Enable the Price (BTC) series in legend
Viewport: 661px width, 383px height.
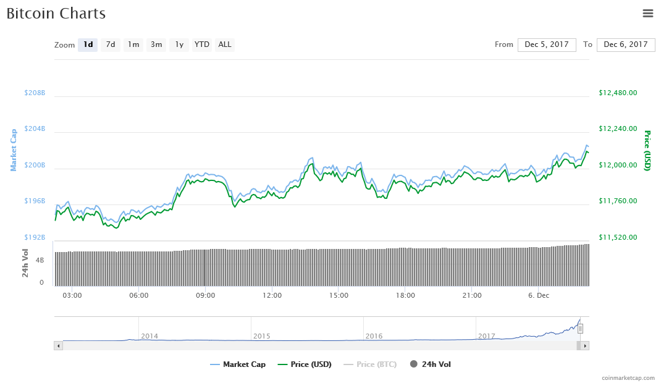click(x=370, y=364)
